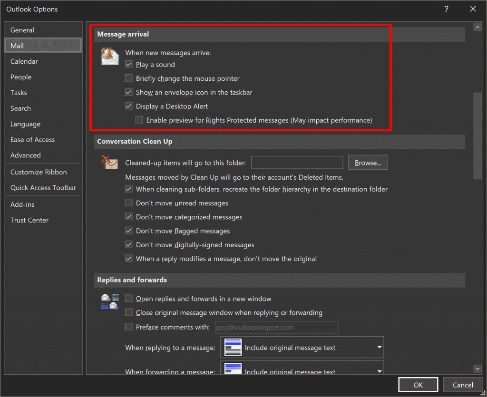The height and width of the screenshot is (397, 487).
Task: Uncheck Display a Desktop Alert
Action: 129,106
